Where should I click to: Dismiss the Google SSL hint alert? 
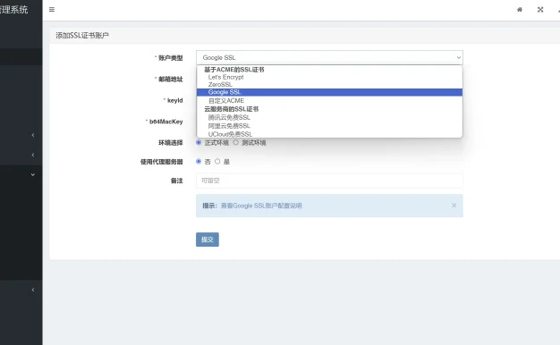(454, 206)
